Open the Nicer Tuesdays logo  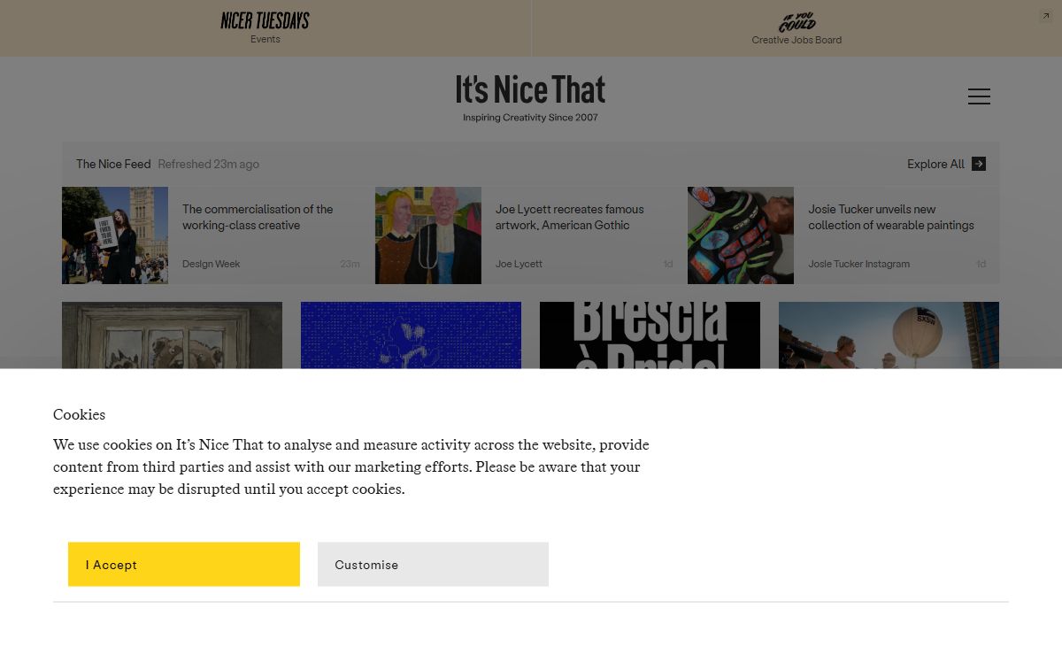[265, 20]
